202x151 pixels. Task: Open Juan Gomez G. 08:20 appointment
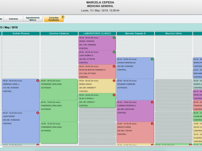pos(97,57)
